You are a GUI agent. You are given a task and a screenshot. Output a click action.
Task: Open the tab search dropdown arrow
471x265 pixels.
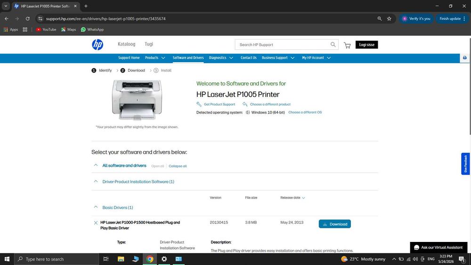[6, 6]
